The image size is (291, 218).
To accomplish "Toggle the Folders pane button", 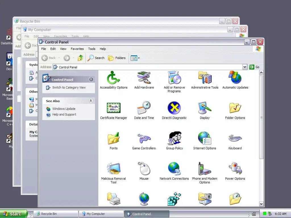I will coord(117,58).
